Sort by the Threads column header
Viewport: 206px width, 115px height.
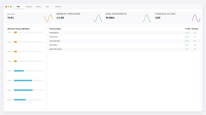[195, 29]
